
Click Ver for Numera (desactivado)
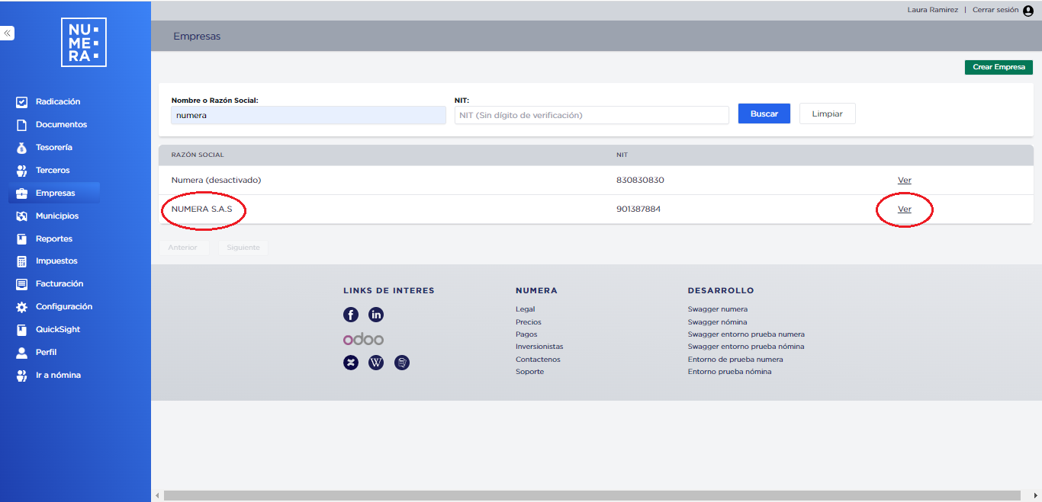[x=905, y=181]
